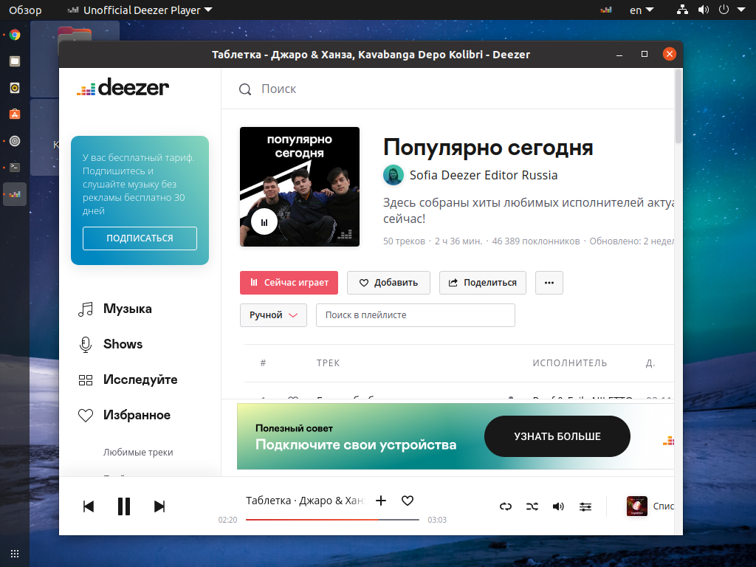Screen dimensions: 756x567
Task: Click the Популярно сегодня playlist cover
Action: [x=300, y=187]
